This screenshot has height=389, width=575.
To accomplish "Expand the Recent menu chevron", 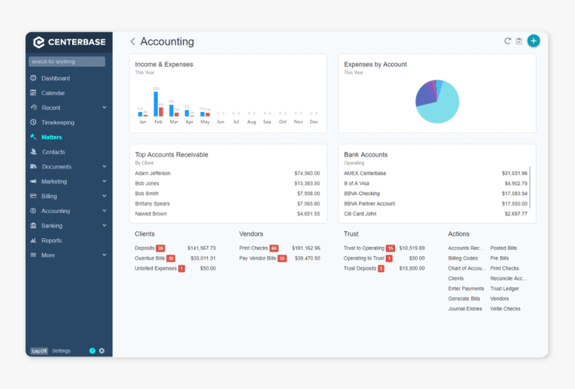I will pos(104,107).
